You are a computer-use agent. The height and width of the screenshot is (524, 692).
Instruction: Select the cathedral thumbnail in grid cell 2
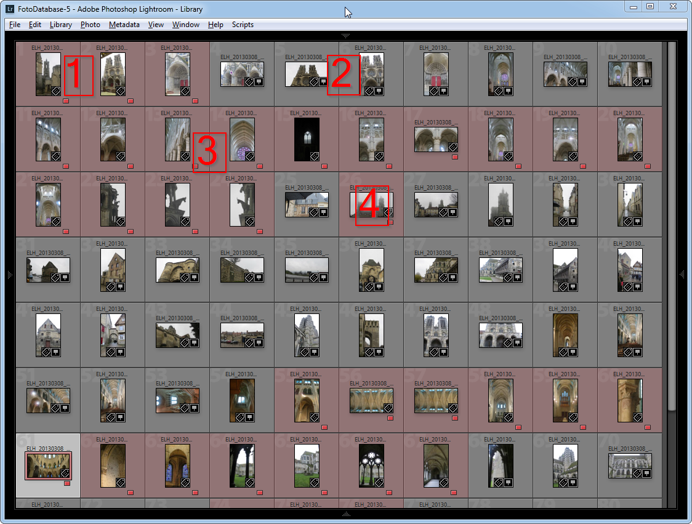pos(113,74)
